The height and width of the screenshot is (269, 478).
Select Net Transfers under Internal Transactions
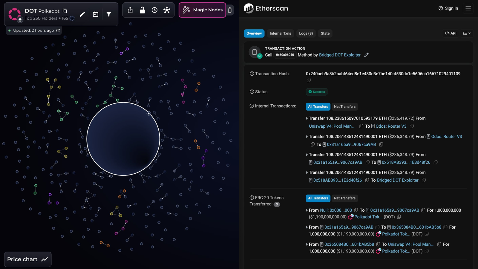[345, 107]
